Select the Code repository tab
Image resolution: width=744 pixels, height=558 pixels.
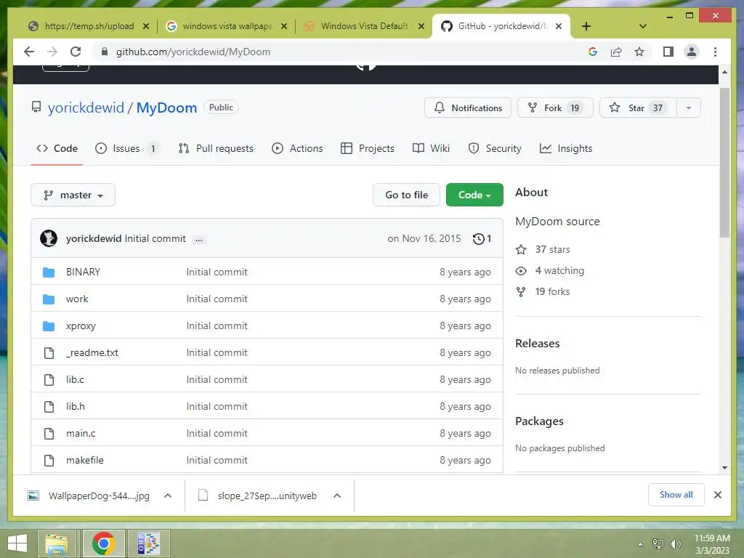pos(57,148)
